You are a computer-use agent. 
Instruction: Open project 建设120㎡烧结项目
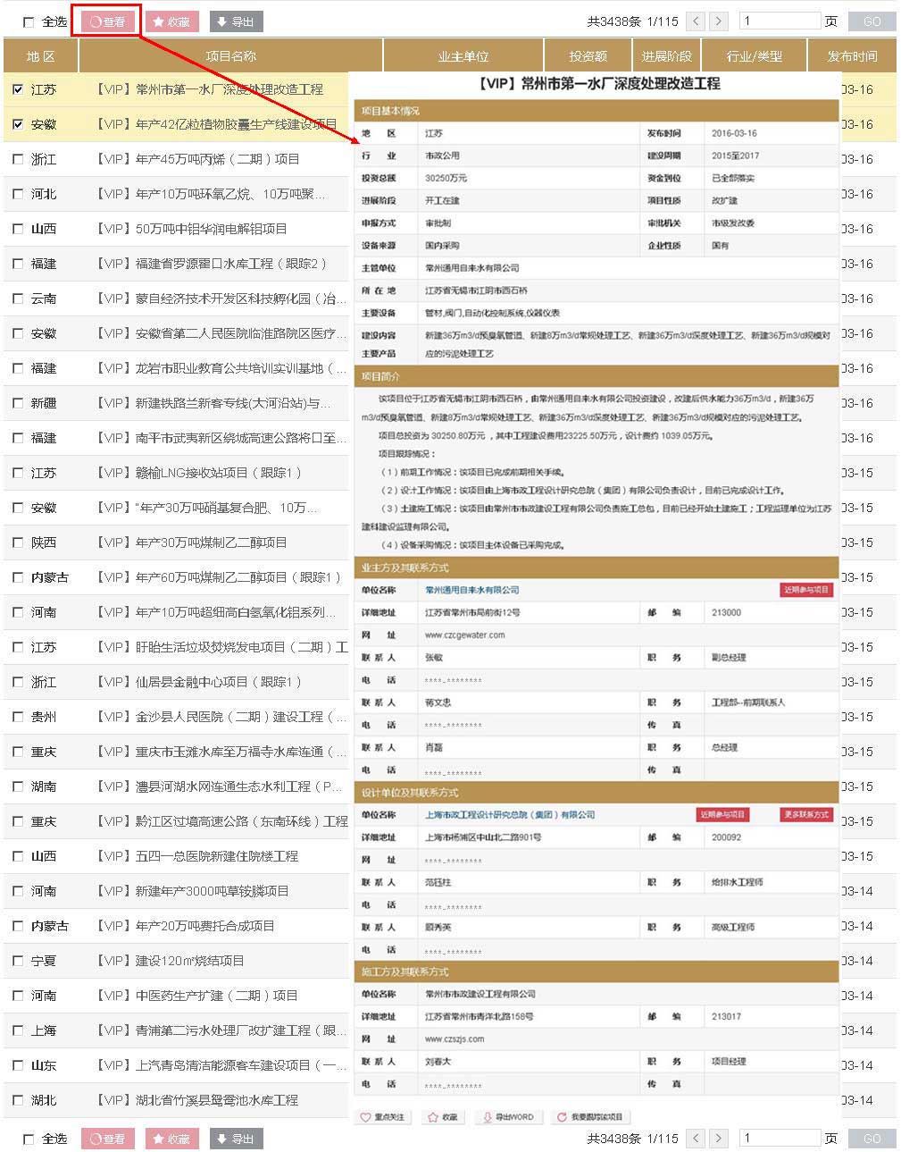click(171, 961)
